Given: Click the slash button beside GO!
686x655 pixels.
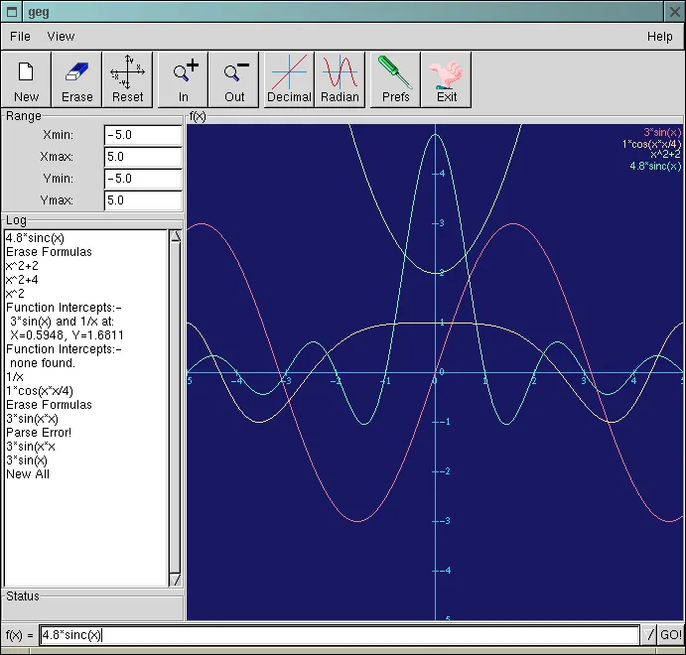Looking at the screenshot, I should click(x=649, y=635).
